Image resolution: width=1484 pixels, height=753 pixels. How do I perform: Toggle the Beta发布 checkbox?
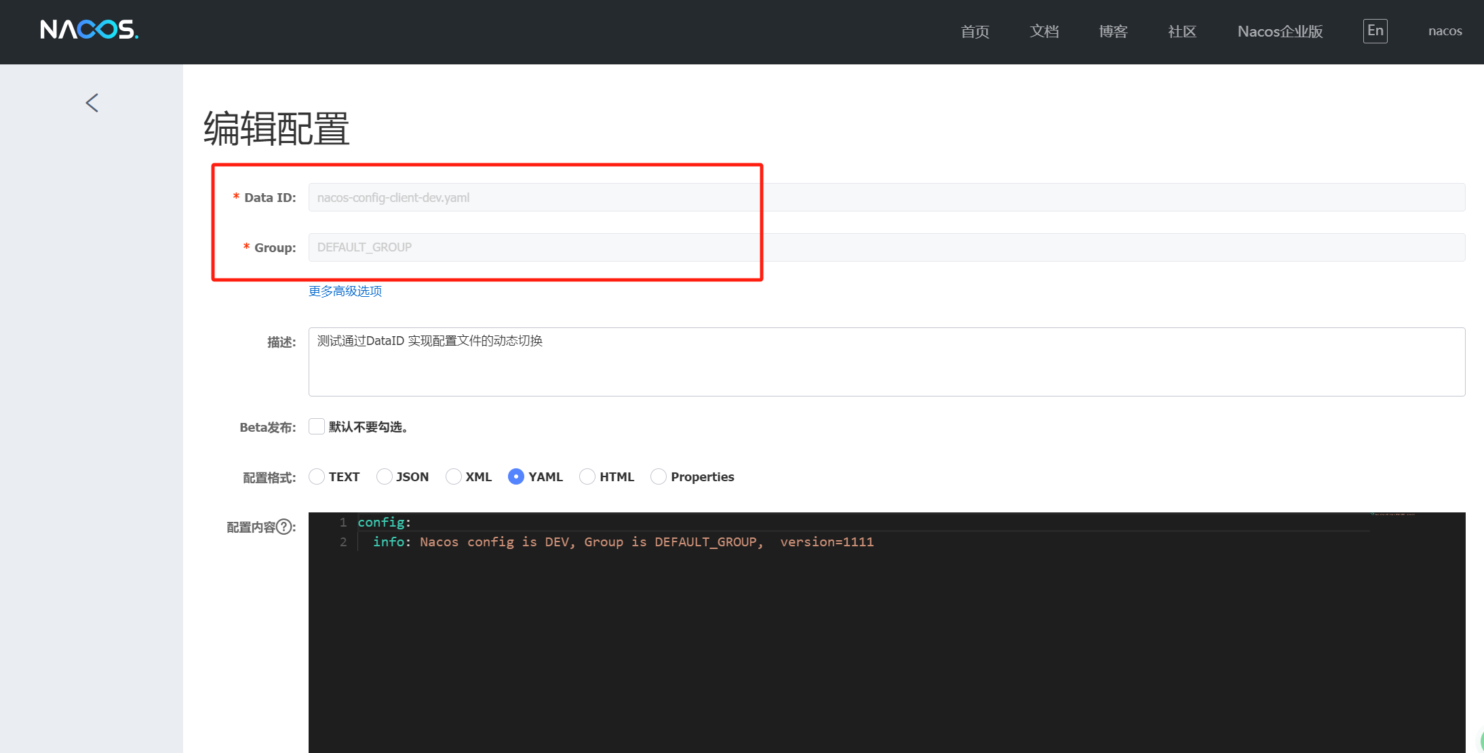click(317, 426)
